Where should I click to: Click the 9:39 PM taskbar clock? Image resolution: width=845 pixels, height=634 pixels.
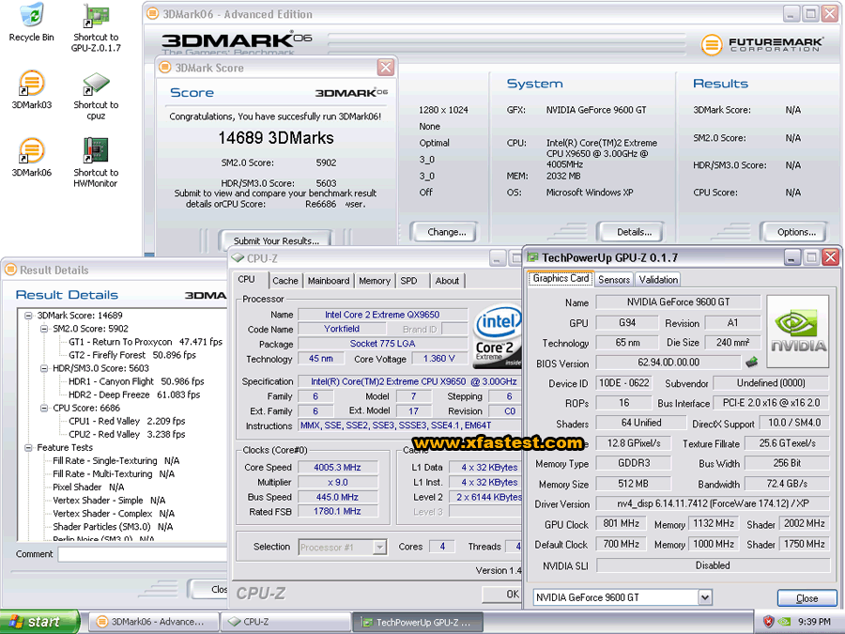(814, 622)
